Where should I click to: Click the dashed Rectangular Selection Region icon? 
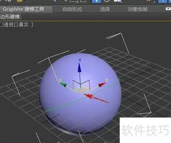pos(74,1)
